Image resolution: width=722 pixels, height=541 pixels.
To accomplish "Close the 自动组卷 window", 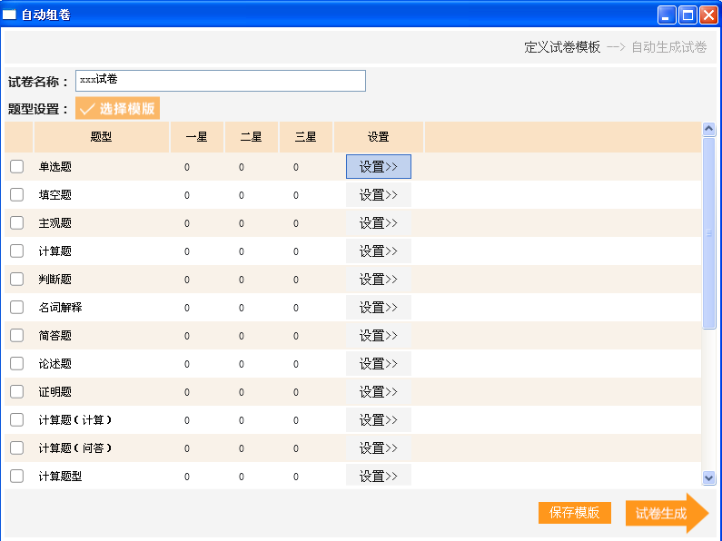I will point(708,15).
